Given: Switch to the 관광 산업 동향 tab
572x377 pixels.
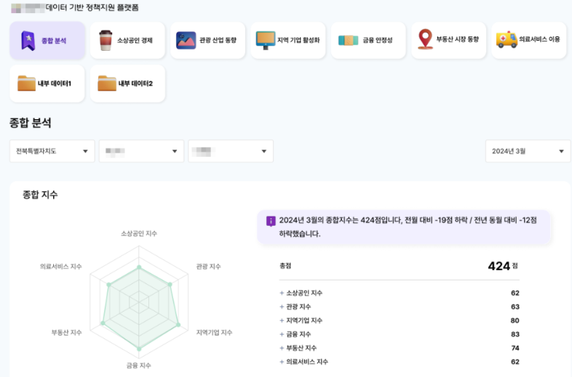Looking at the screenshot, I should coord(207,40).
